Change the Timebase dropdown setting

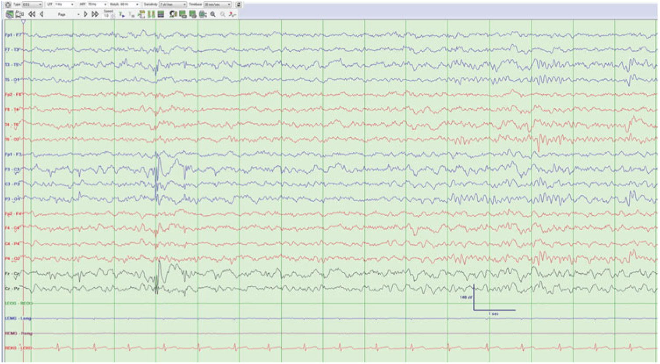(217, 4)
